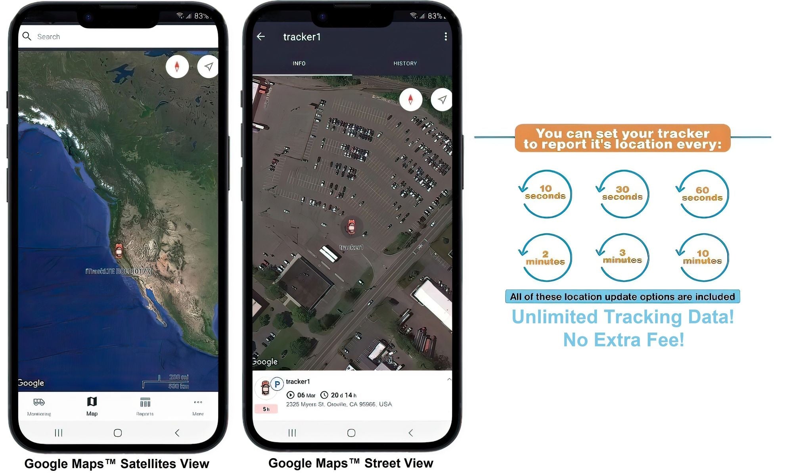Tap the tracker1 address text link

(x=339, y=404)
